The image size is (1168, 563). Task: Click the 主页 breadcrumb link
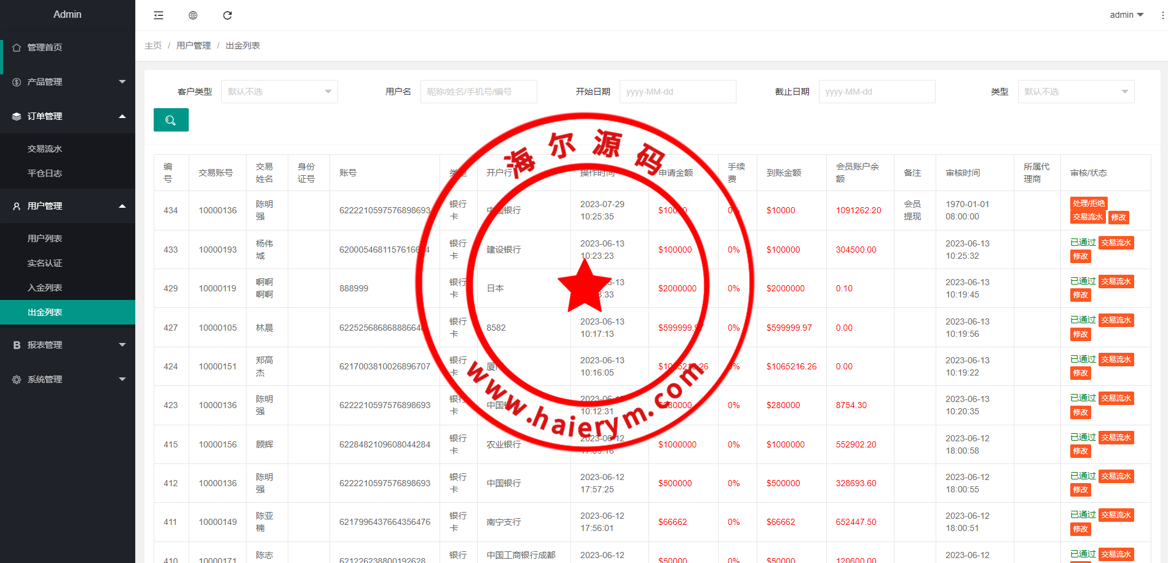pos(153,45)
